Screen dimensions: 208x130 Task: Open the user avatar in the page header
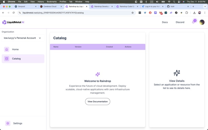click(x=202, y=22)
